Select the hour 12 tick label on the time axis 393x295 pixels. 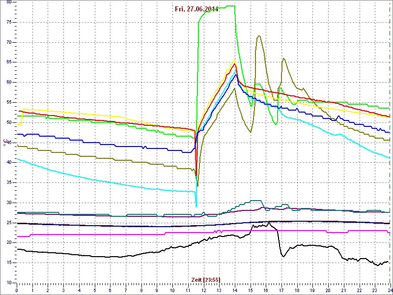pyautogui.click(x=203, y=290)
